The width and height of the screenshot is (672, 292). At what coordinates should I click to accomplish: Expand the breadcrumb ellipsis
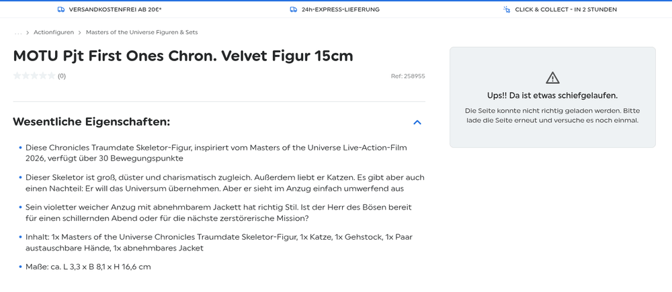tap(18, 32)
